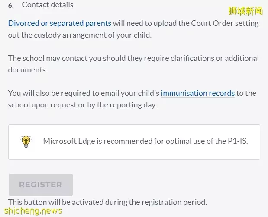Open the Divorced or separated parents link
268x217 pixels.
60,23
